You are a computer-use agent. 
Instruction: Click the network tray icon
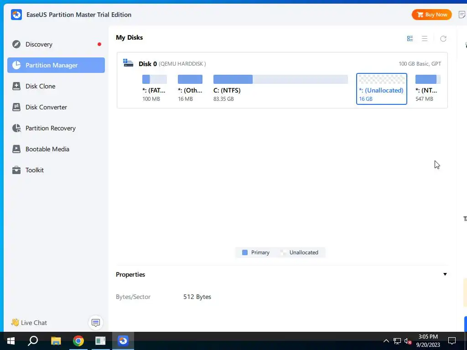click(397, 341)
